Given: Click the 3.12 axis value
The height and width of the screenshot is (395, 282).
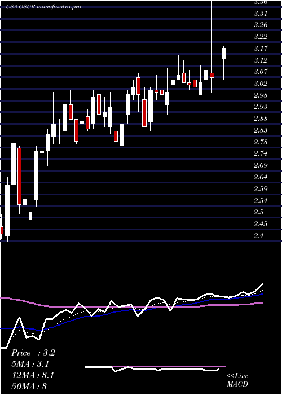Looking at the screenshot, I should coord(261,60).
